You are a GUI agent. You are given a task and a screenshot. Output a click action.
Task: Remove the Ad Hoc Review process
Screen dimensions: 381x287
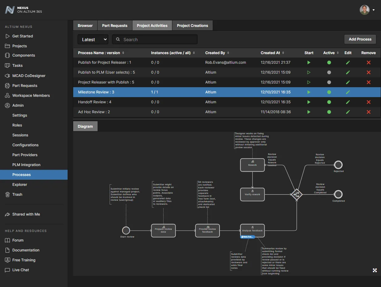pyautogui.click(x=369, y=112)
